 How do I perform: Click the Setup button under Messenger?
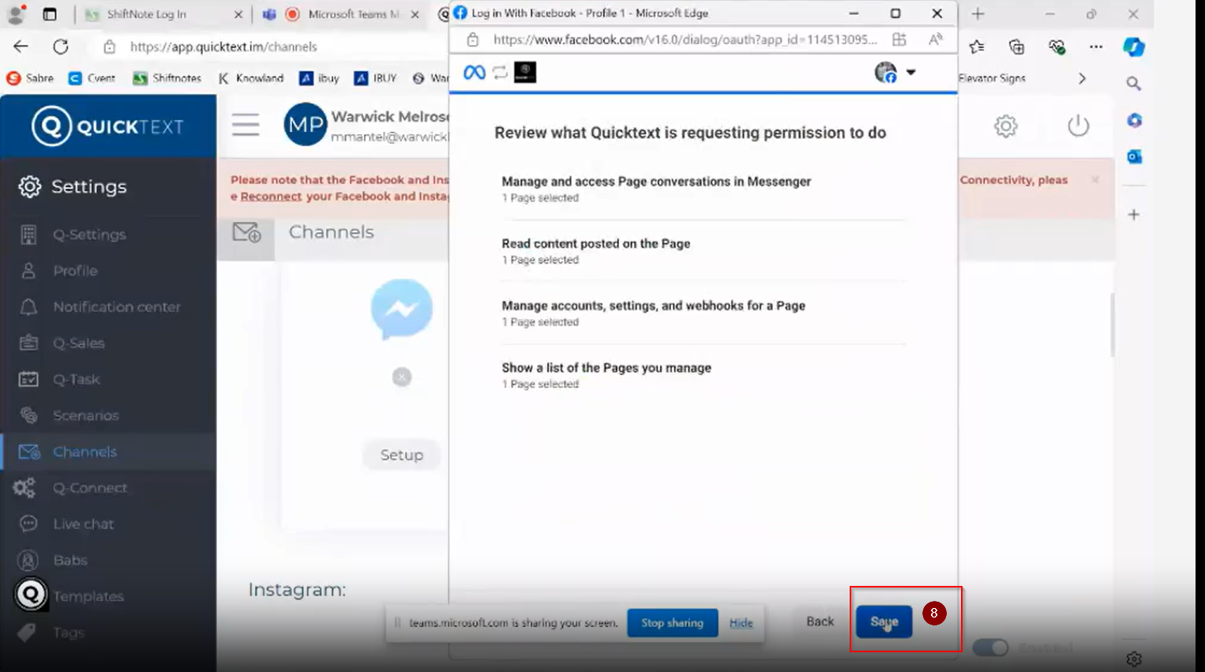pyautogui.click(x=401, y=455)
